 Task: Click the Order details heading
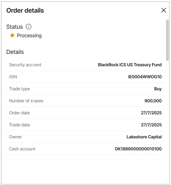(25, 10)
